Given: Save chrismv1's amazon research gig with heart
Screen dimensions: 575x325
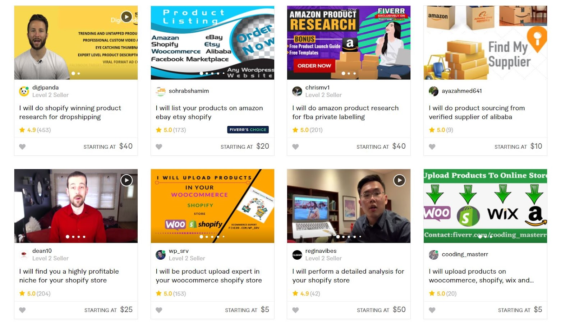Looking at the screenshot, I should (x=295, y=147).
